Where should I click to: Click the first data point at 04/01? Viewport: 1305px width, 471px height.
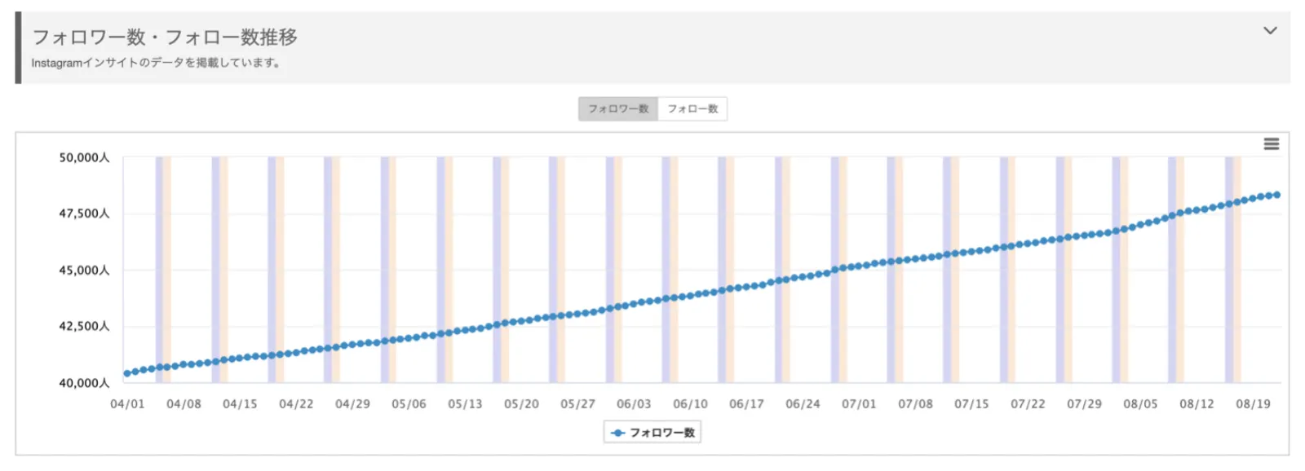[127, 373]
